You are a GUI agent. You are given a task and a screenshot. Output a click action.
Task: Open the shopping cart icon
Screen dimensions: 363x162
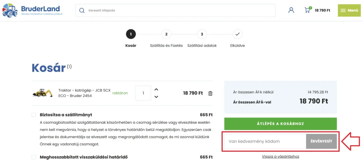(x=308, y=10)
